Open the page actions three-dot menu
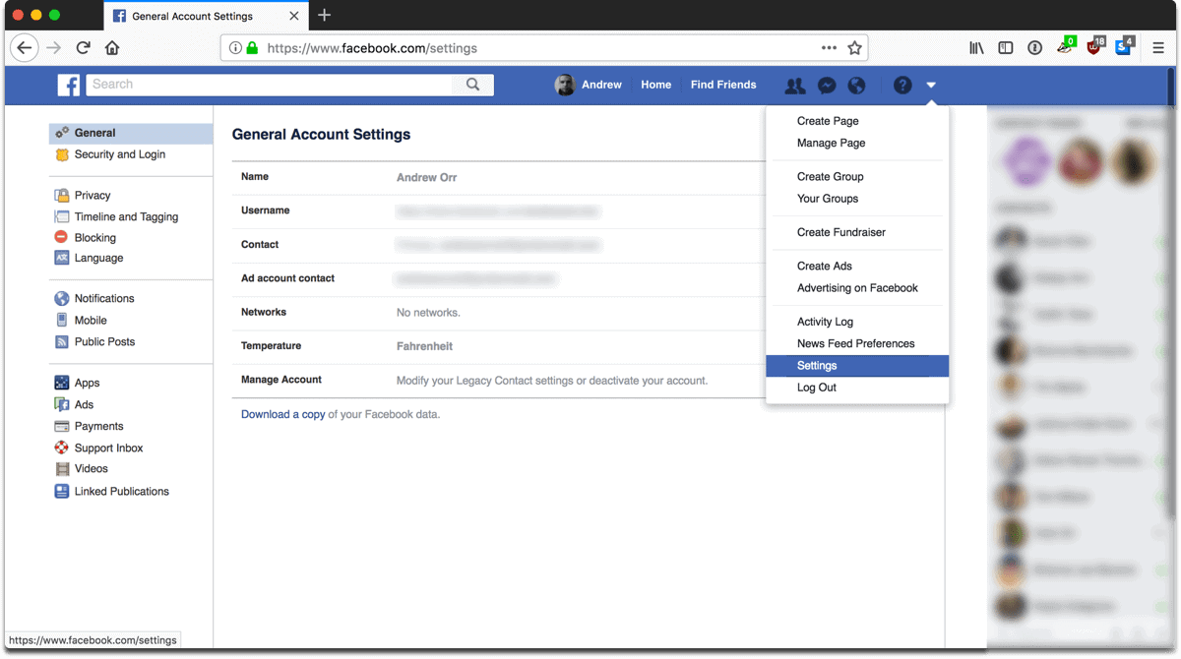1181x659 pixels. tap(830, 47)
